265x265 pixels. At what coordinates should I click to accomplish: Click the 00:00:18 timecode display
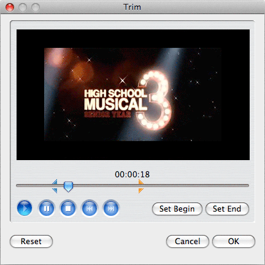tap(132, 174)
